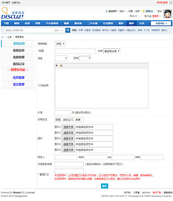Open the font color tool in editor
Viewport: 173px width, 201px height.
point(61,65)
